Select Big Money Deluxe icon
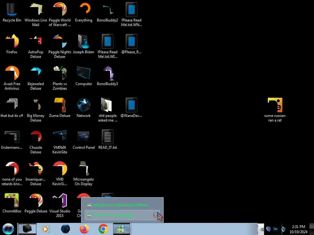This screenshot has height=235, width=314. click(x=36, y=110)
